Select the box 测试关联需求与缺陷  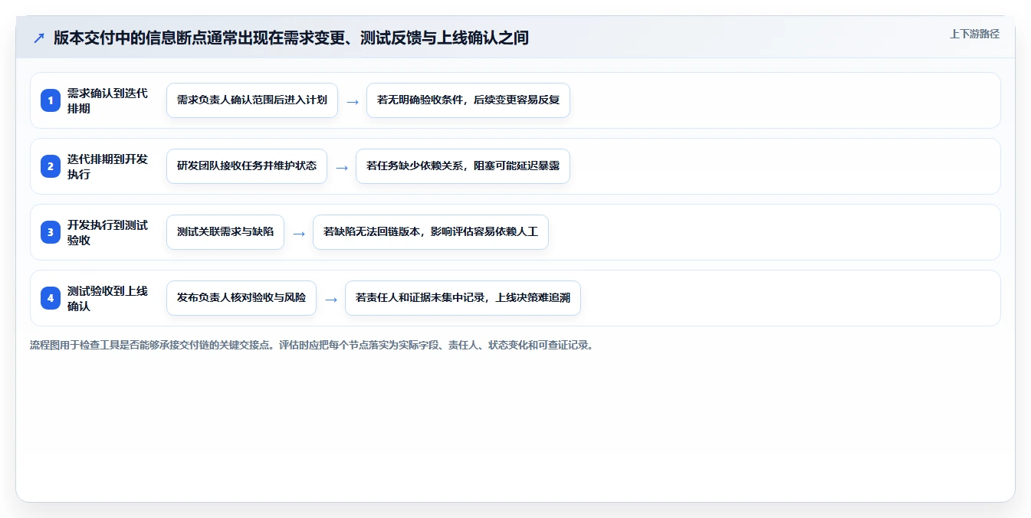[225, 232]
